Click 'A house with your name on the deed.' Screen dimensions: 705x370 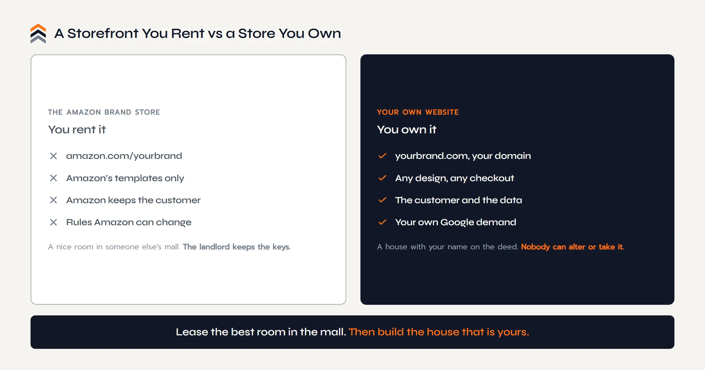(x=448, y=247)
